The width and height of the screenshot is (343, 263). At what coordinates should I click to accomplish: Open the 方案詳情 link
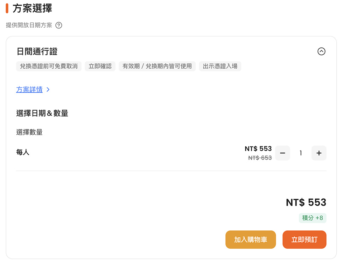(29, 90)
